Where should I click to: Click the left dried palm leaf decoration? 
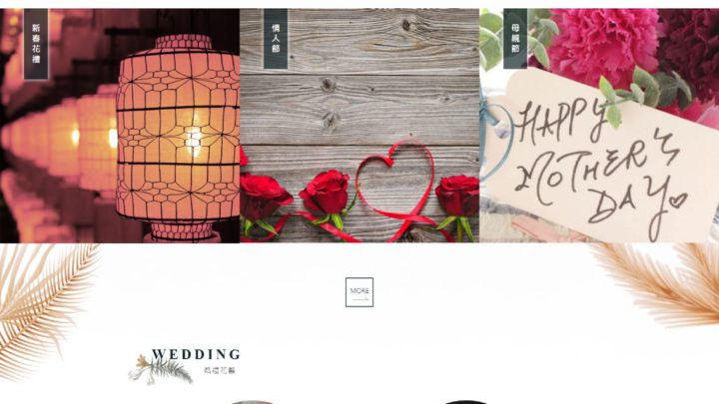pos(44,307)
